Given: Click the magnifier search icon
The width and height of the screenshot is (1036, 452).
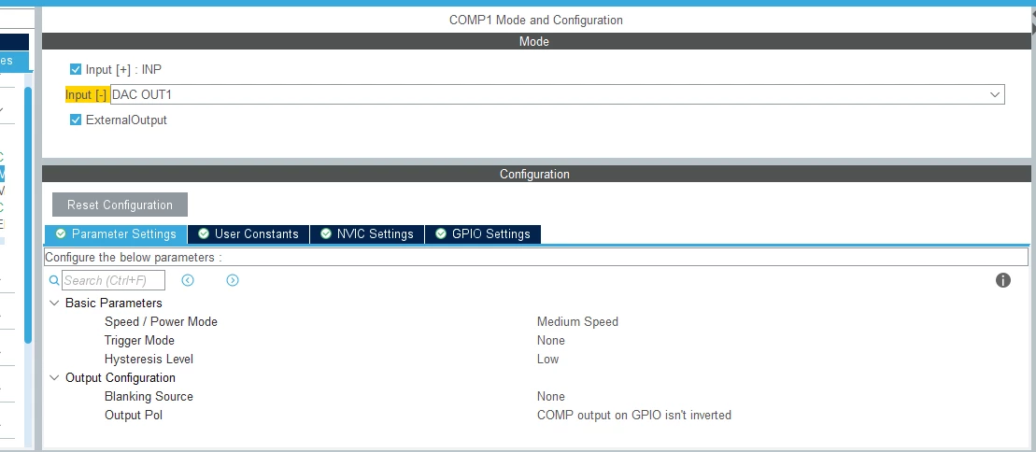Looking at the screenshot, I should click(x=54, y=281).
